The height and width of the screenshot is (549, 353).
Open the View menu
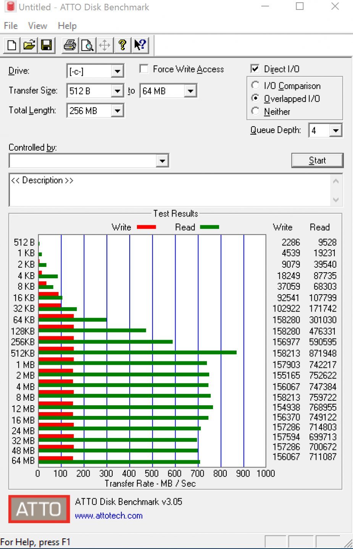tap(37, 26)
